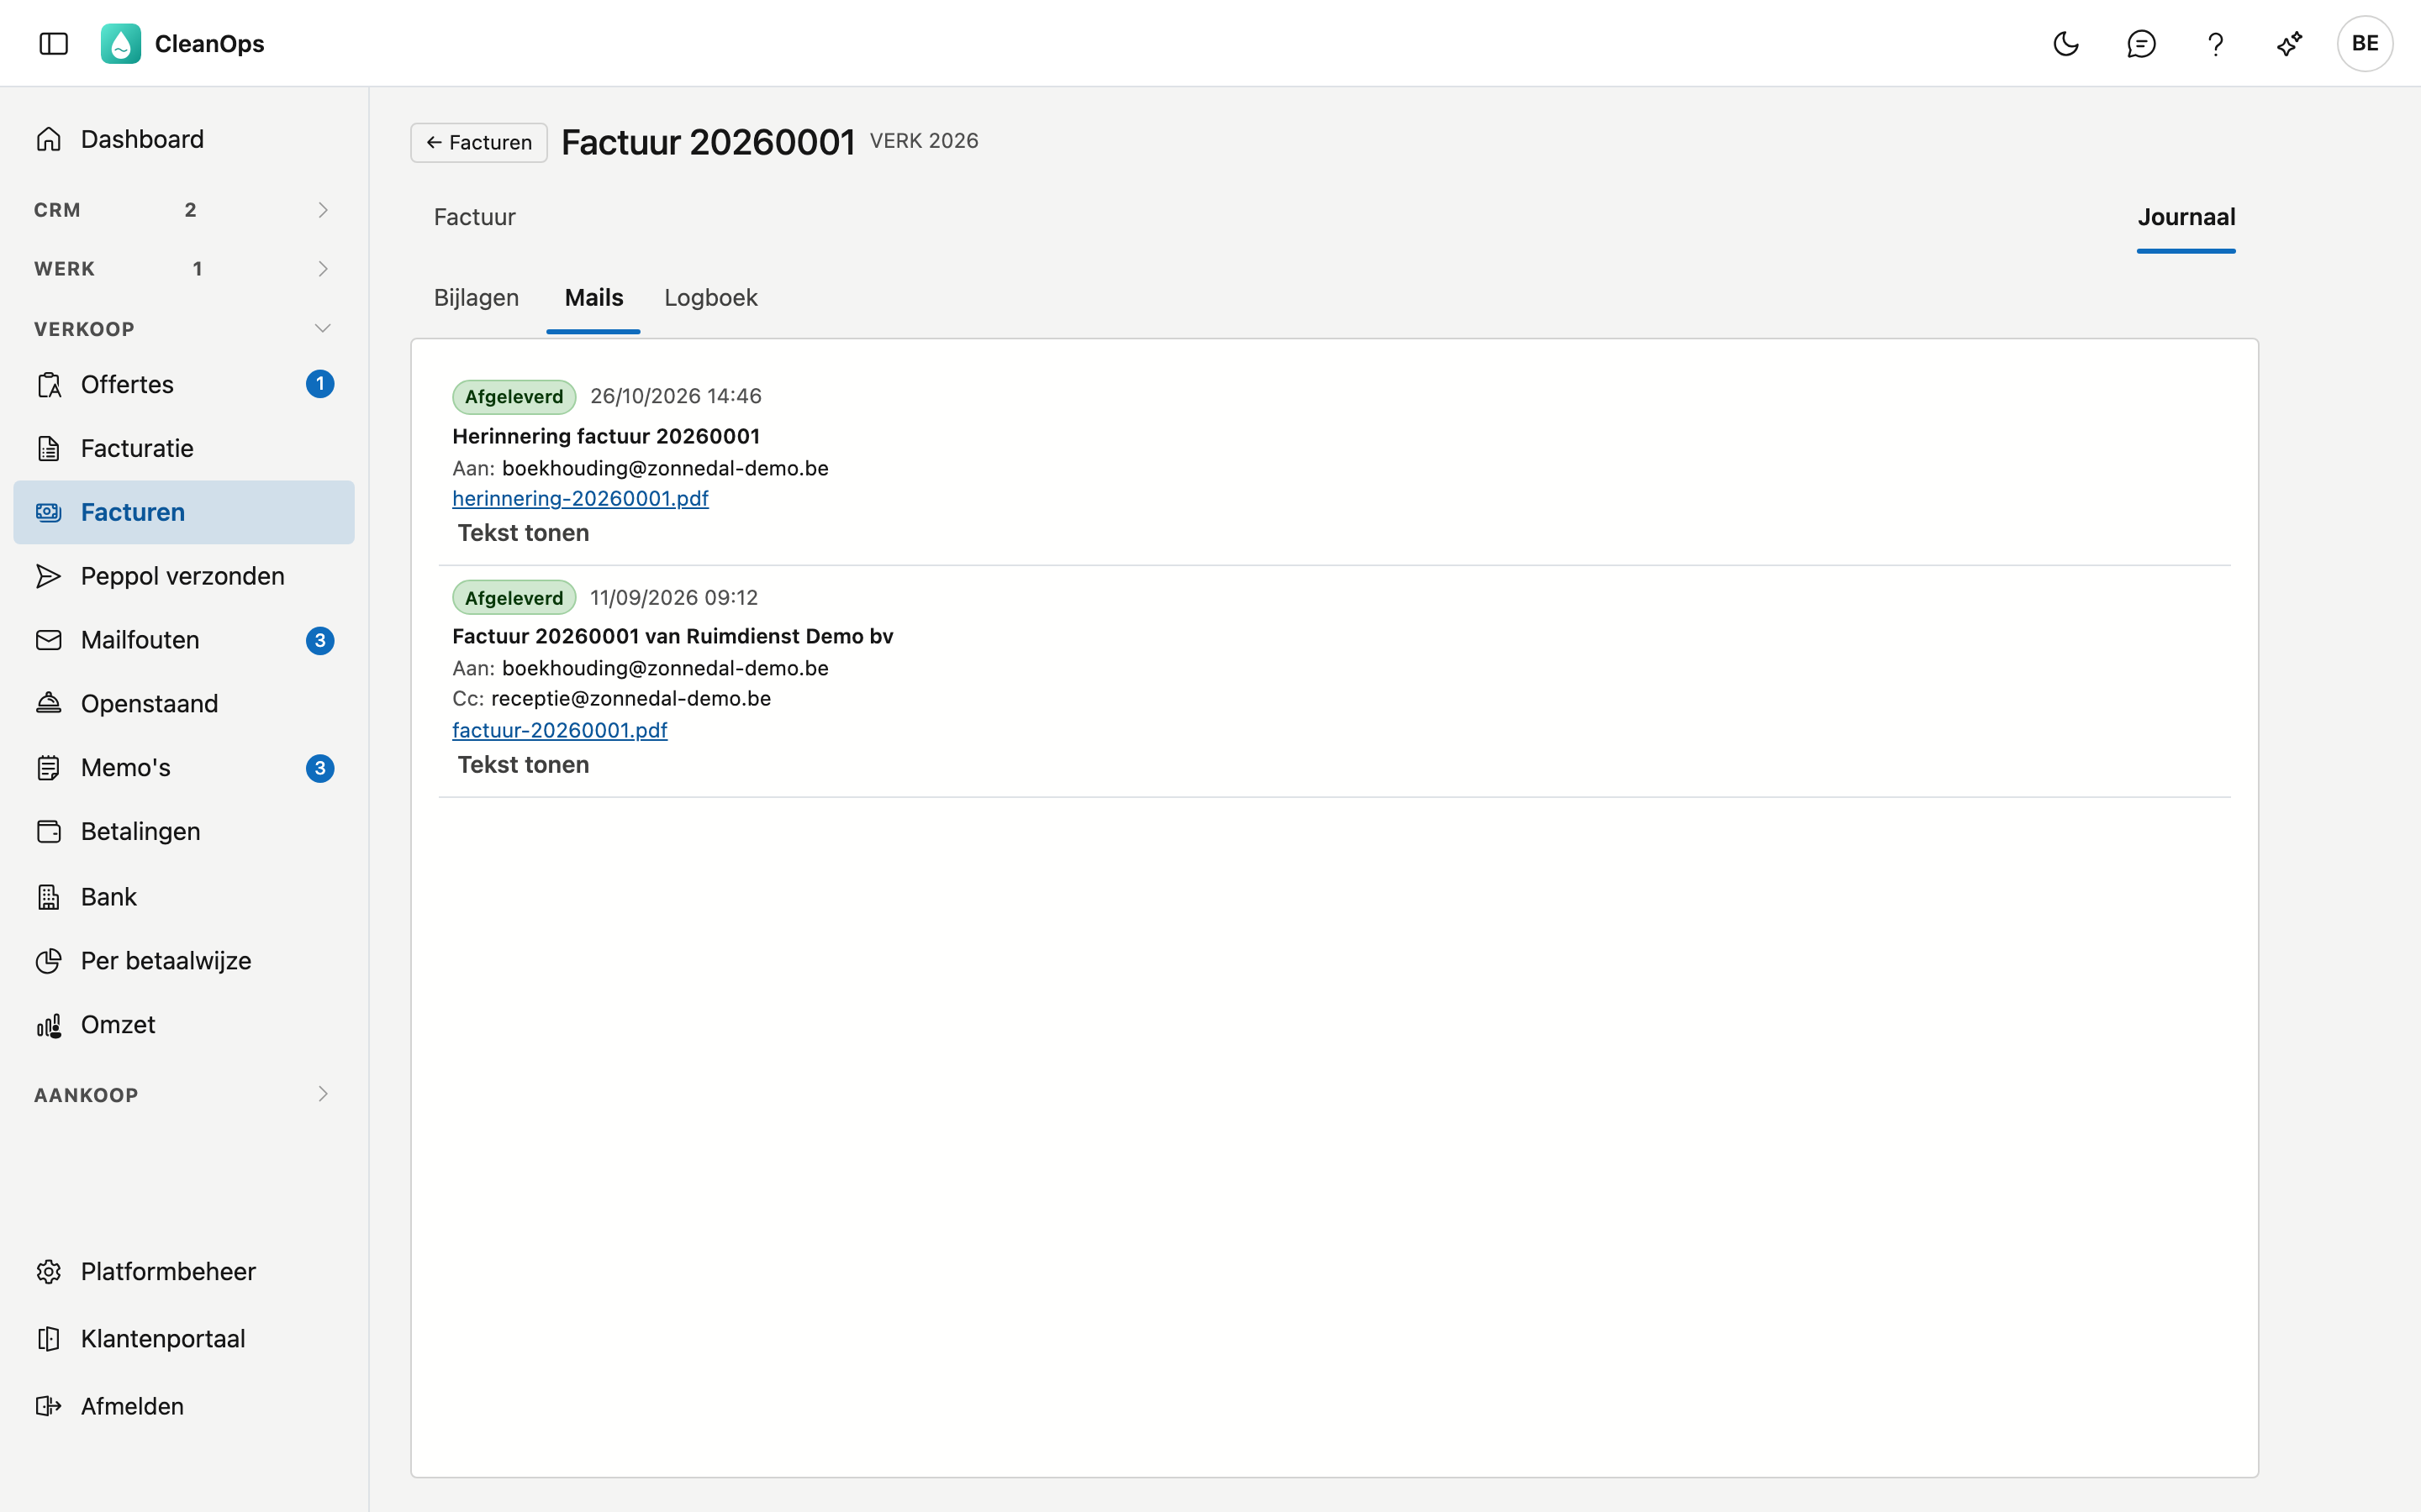
Task: Switch to the Logboek tab
Action: pyautogui.click(x=710, y=298)
